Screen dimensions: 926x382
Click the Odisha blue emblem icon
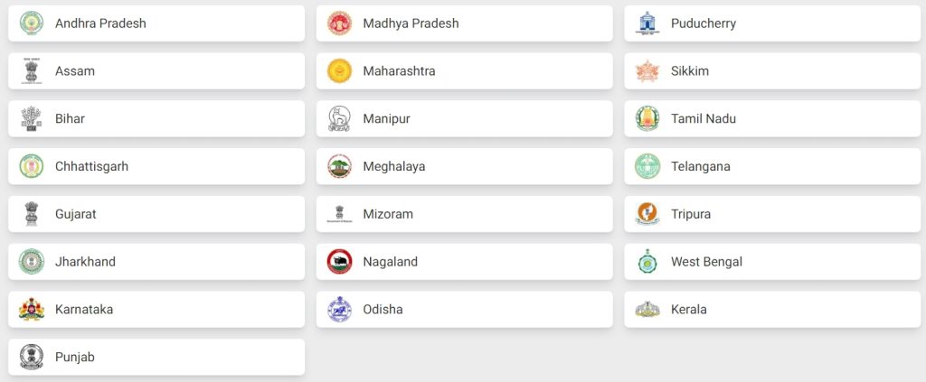340,309
